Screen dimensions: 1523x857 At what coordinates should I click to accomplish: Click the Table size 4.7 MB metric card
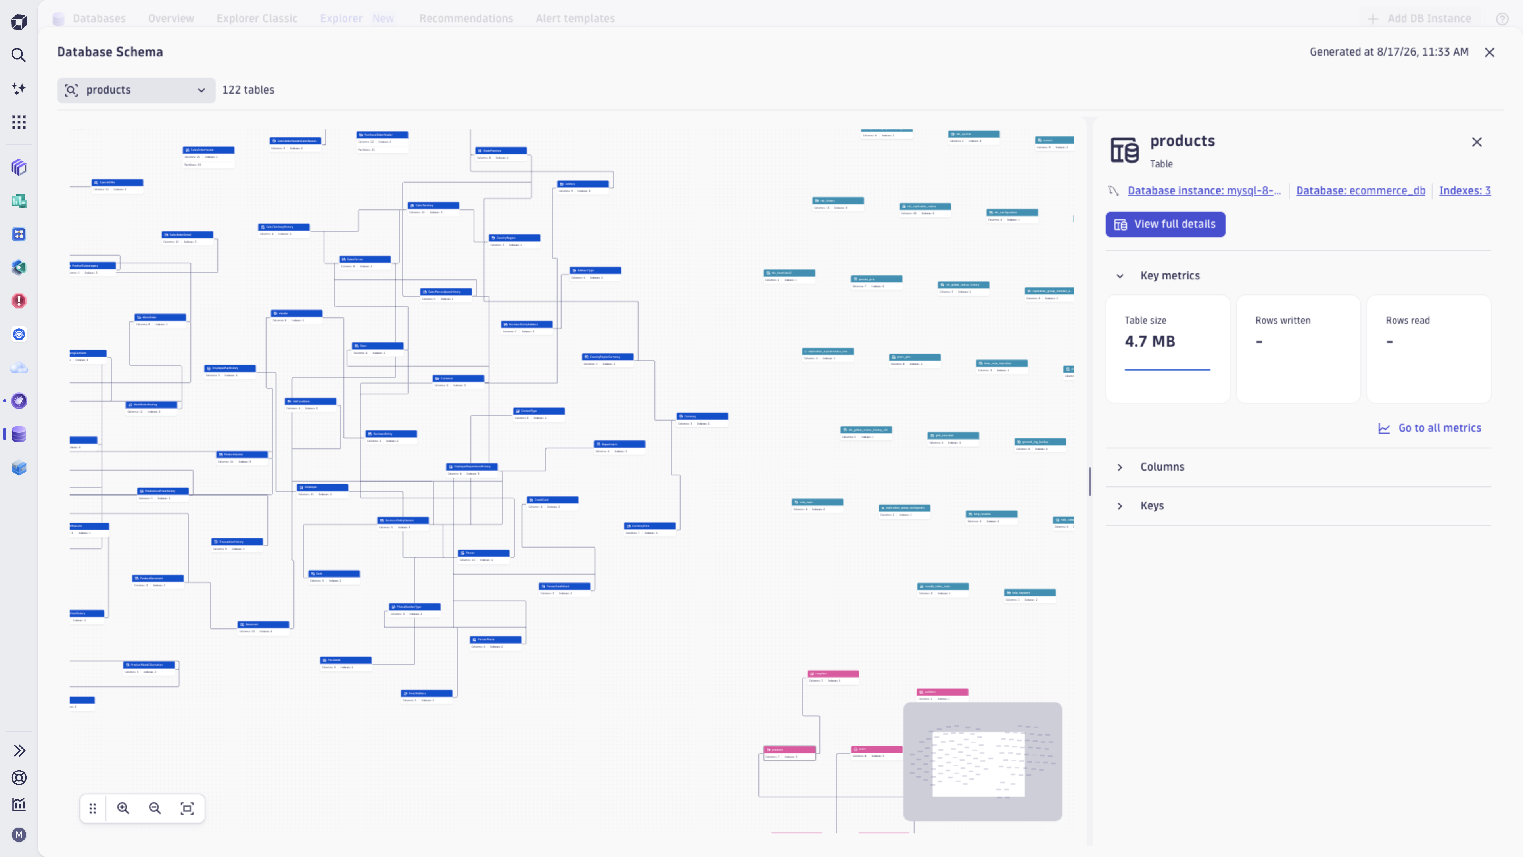1168,349
